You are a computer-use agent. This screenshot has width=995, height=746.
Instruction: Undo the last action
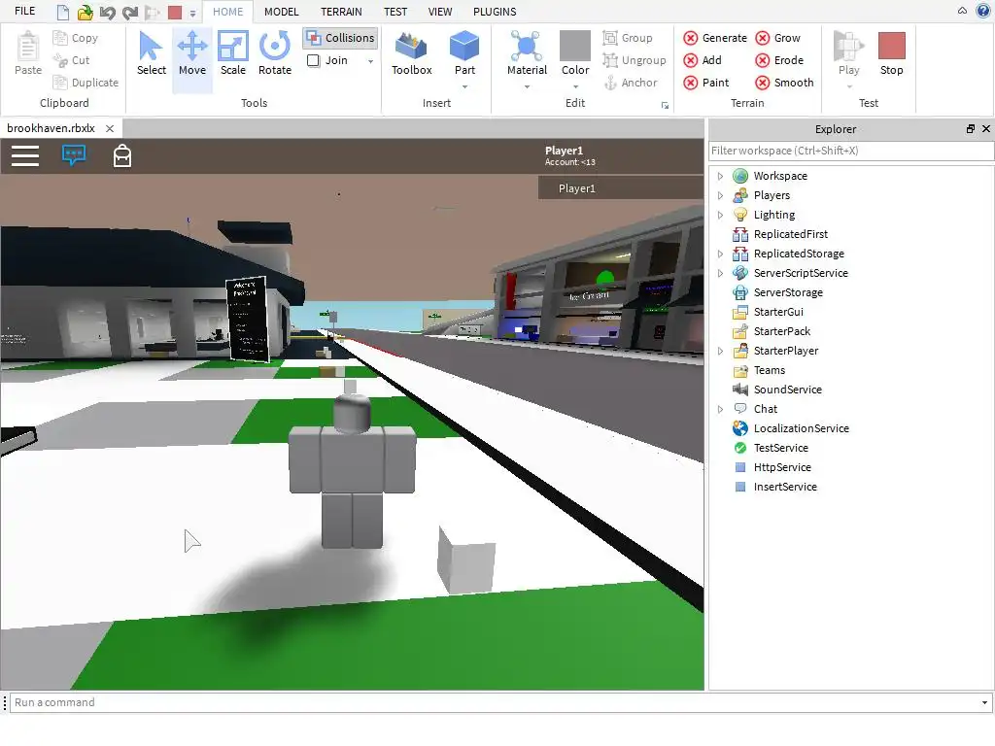pyautogui.click(x=107, y=12)
